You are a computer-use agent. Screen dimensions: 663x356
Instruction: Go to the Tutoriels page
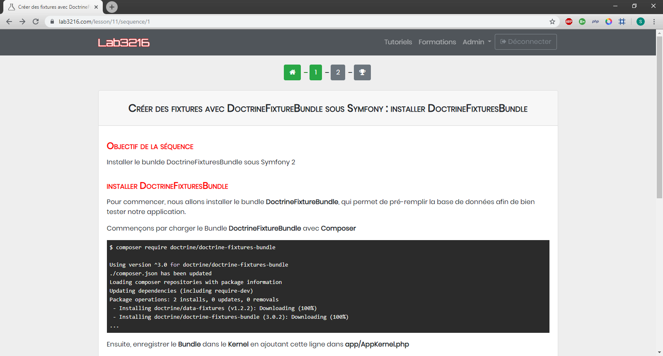[x=398, y=42]
